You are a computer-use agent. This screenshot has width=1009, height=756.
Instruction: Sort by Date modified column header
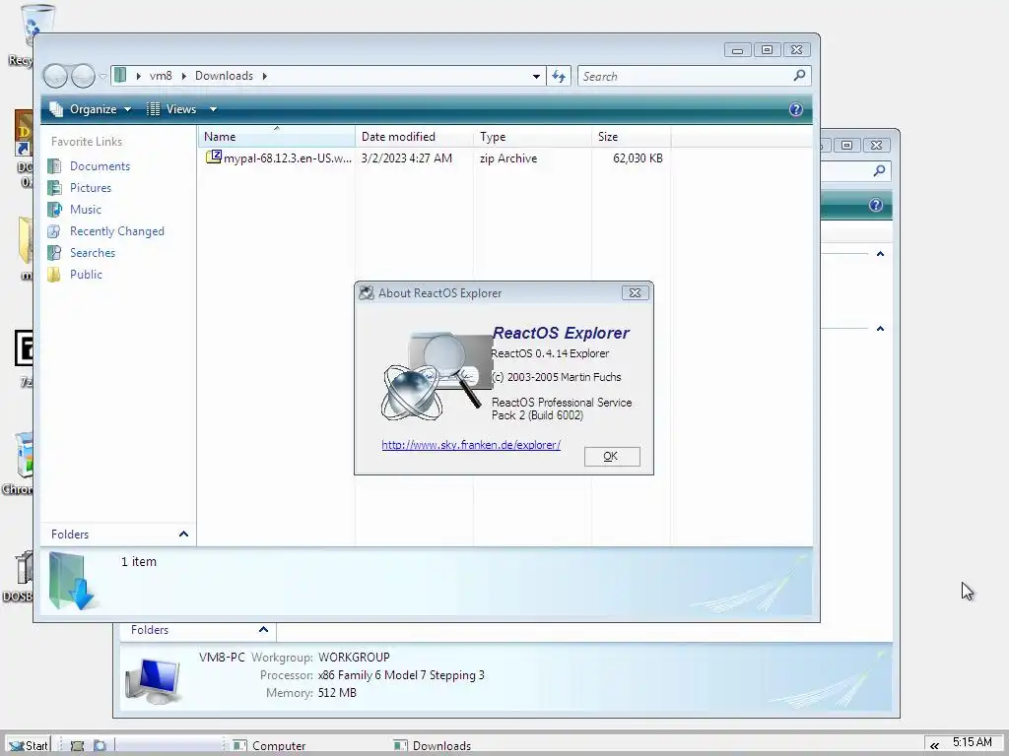pos(414,136)
